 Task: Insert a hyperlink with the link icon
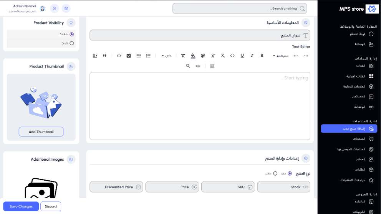click(198, 66)
